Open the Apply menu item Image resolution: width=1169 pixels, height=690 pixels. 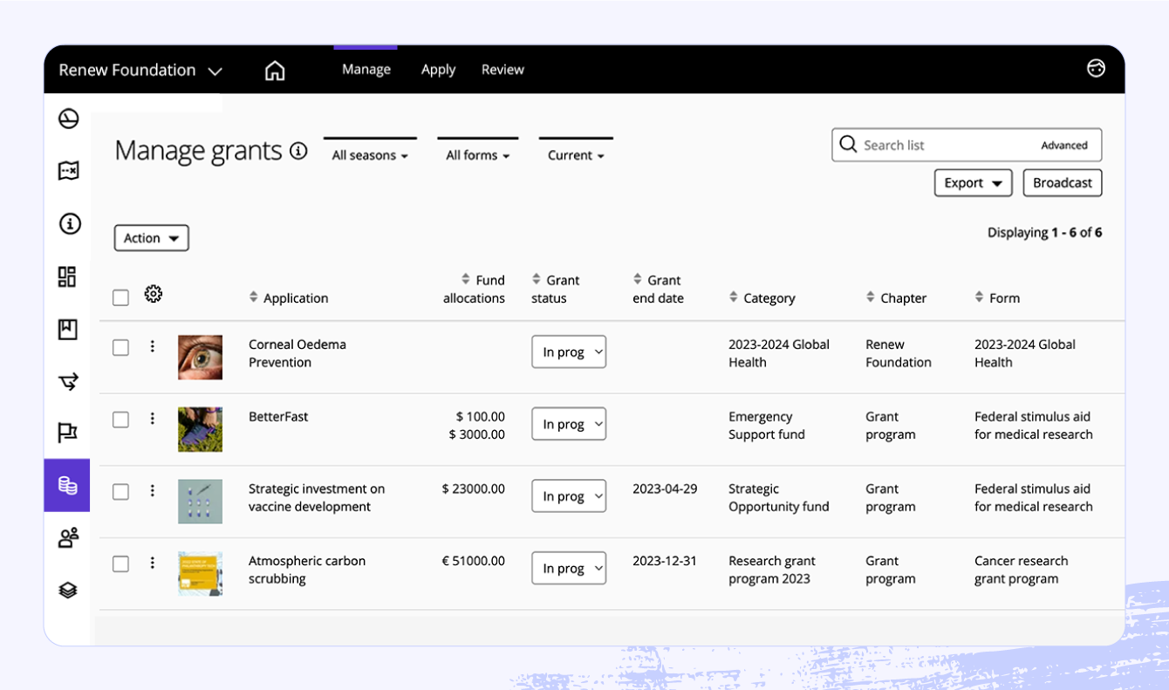(438, 69)
